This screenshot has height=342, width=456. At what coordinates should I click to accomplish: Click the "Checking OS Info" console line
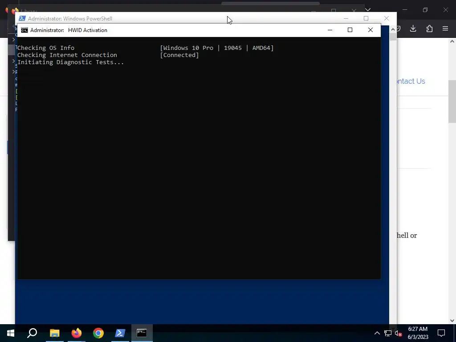46,48
